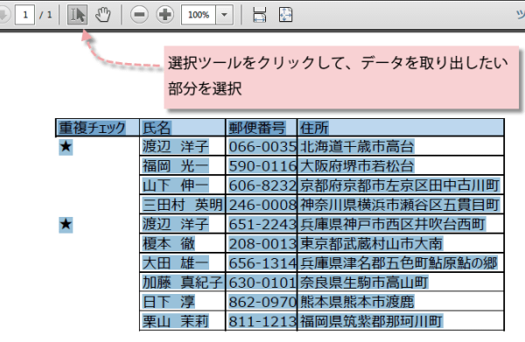This screenshot has height=342, width=525.
Task: Fit entire page in window
Action: tap(285, 15)
